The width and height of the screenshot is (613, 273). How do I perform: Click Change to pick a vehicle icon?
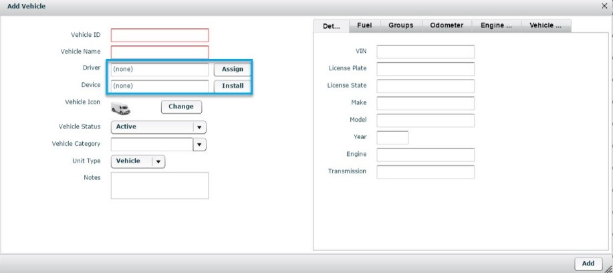180,107
